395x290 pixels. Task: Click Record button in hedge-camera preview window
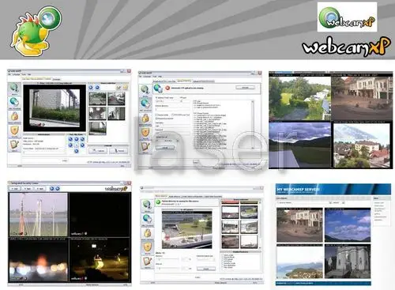point(118,151)
